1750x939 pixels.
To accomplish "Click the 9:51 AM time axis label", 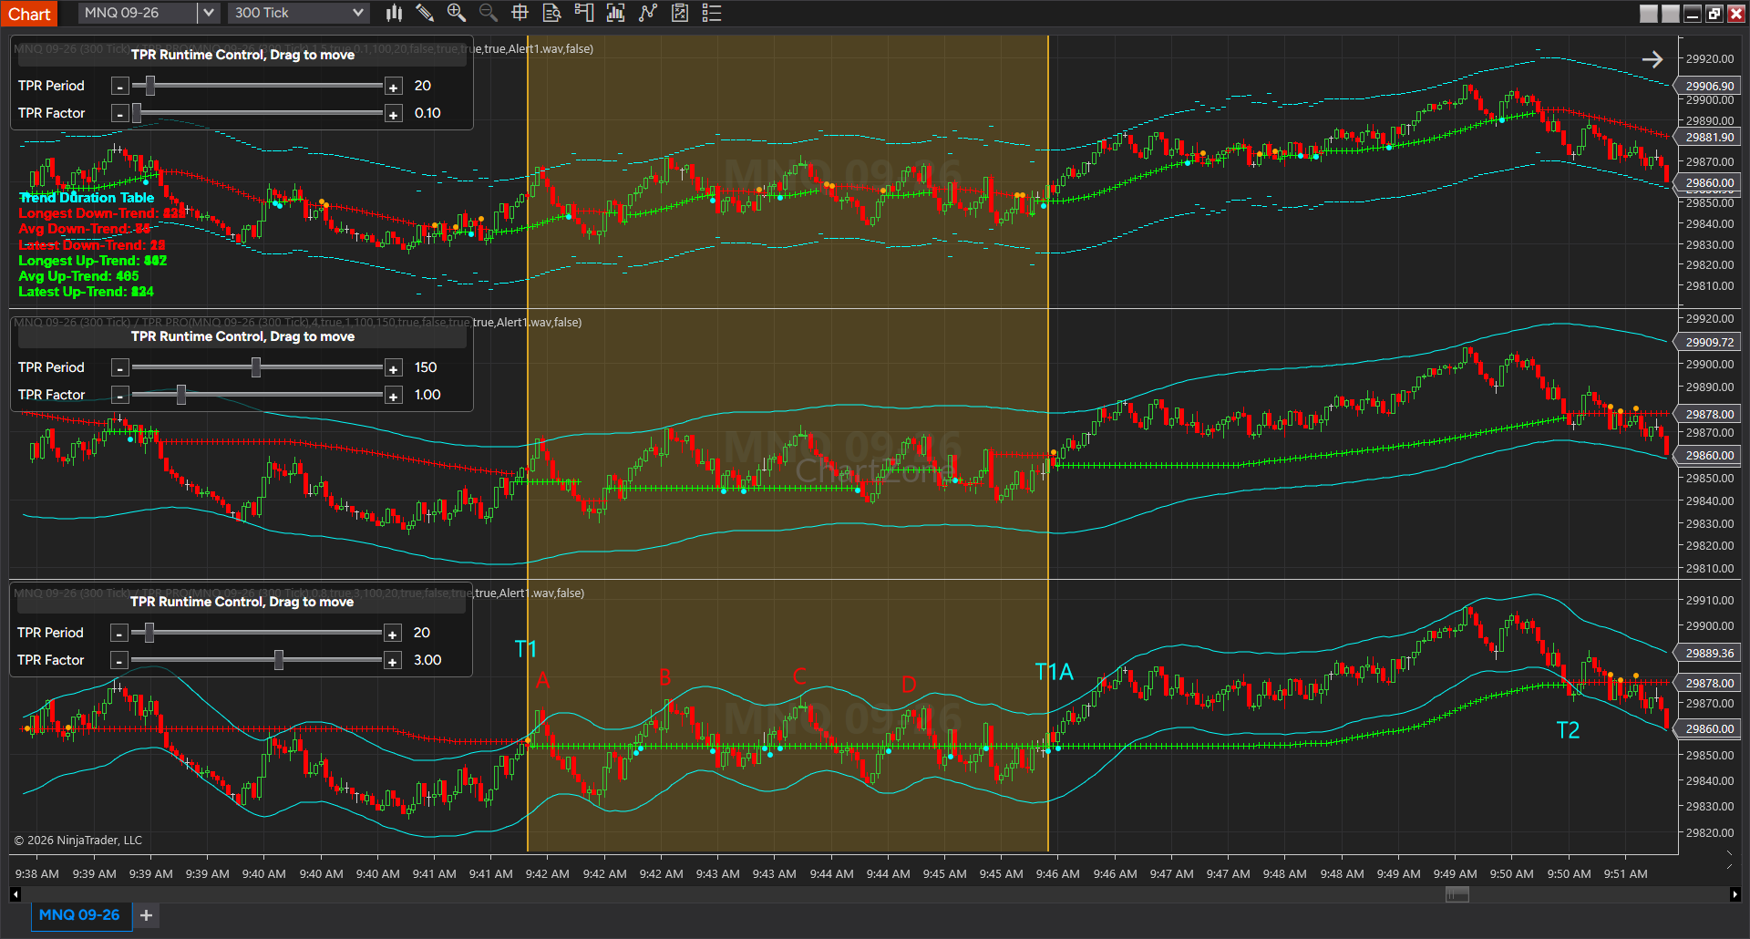I will click(1626, 873).
